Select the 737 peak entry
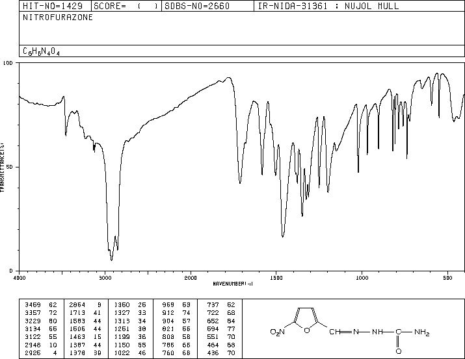This screenshot has width=465, height=359. [221, 305]
